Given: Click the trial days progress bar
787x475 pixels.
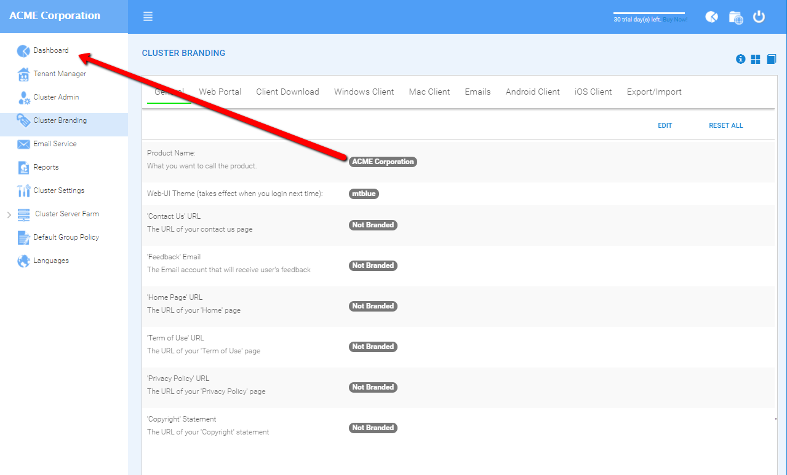Looking at the screenshot, I should tap(649, 13).
